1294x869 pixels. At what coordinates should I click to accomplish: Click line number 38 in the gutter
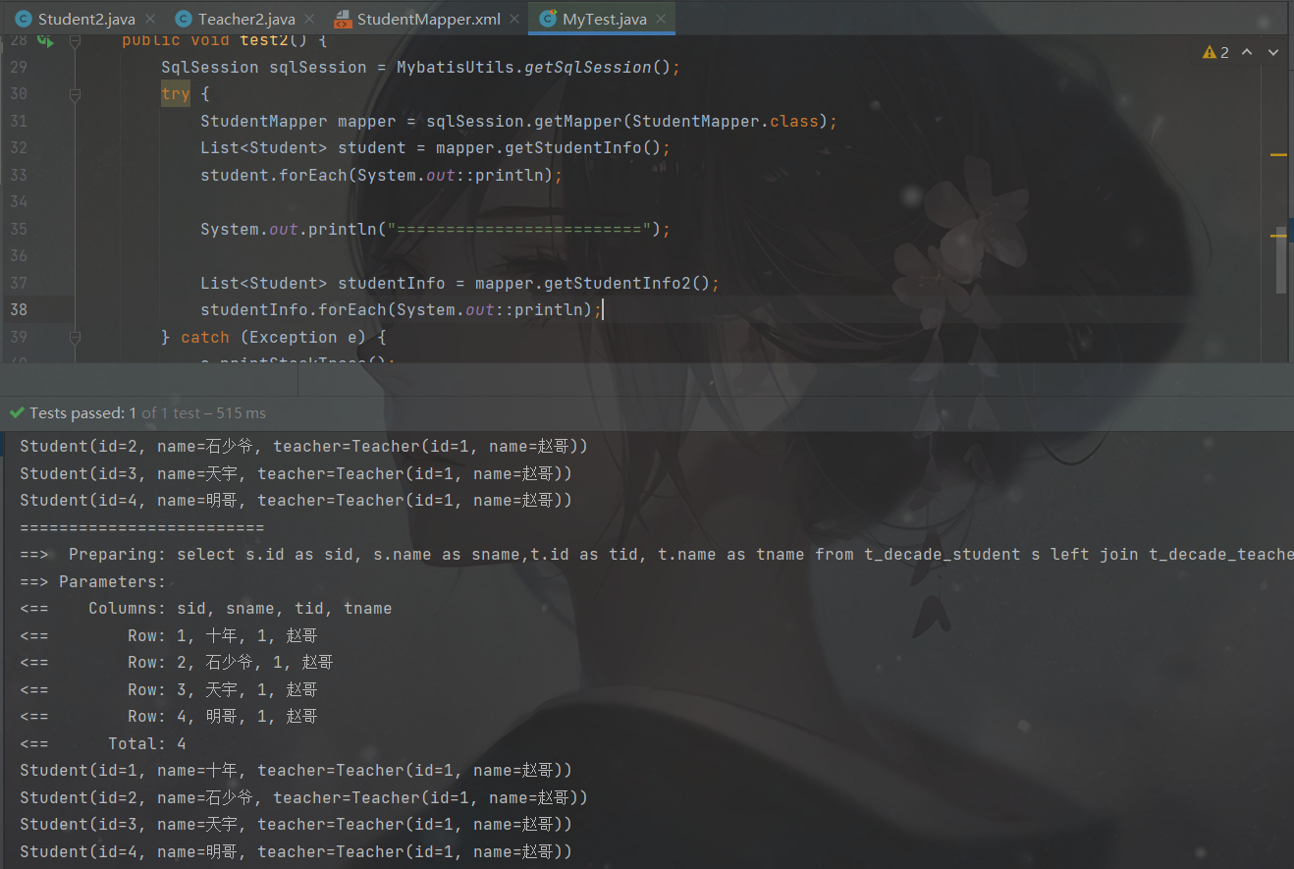click(18, 309)
